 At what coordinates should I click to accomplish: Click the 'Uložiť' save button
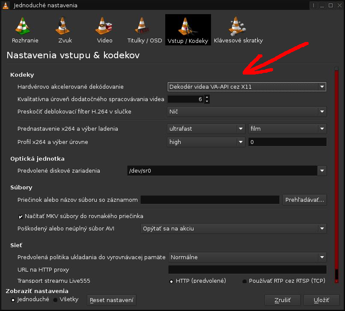tap(321, 300)
